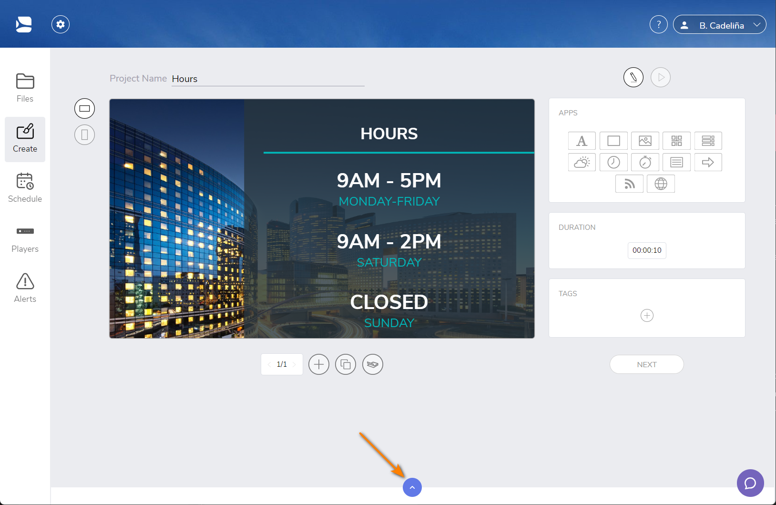Screen dimensions: 776x505
Task: Go to Schedule section
Action: 25,188
